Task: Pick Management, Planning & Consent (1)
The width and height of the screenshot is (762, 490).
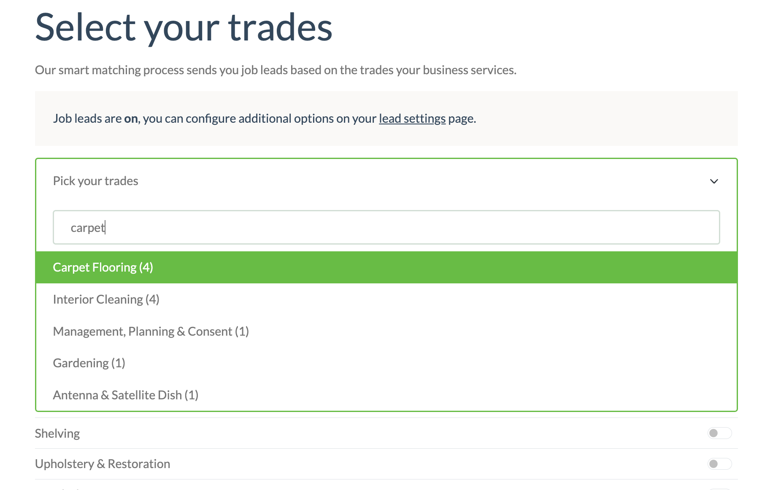Action: (x=151, y=331)
